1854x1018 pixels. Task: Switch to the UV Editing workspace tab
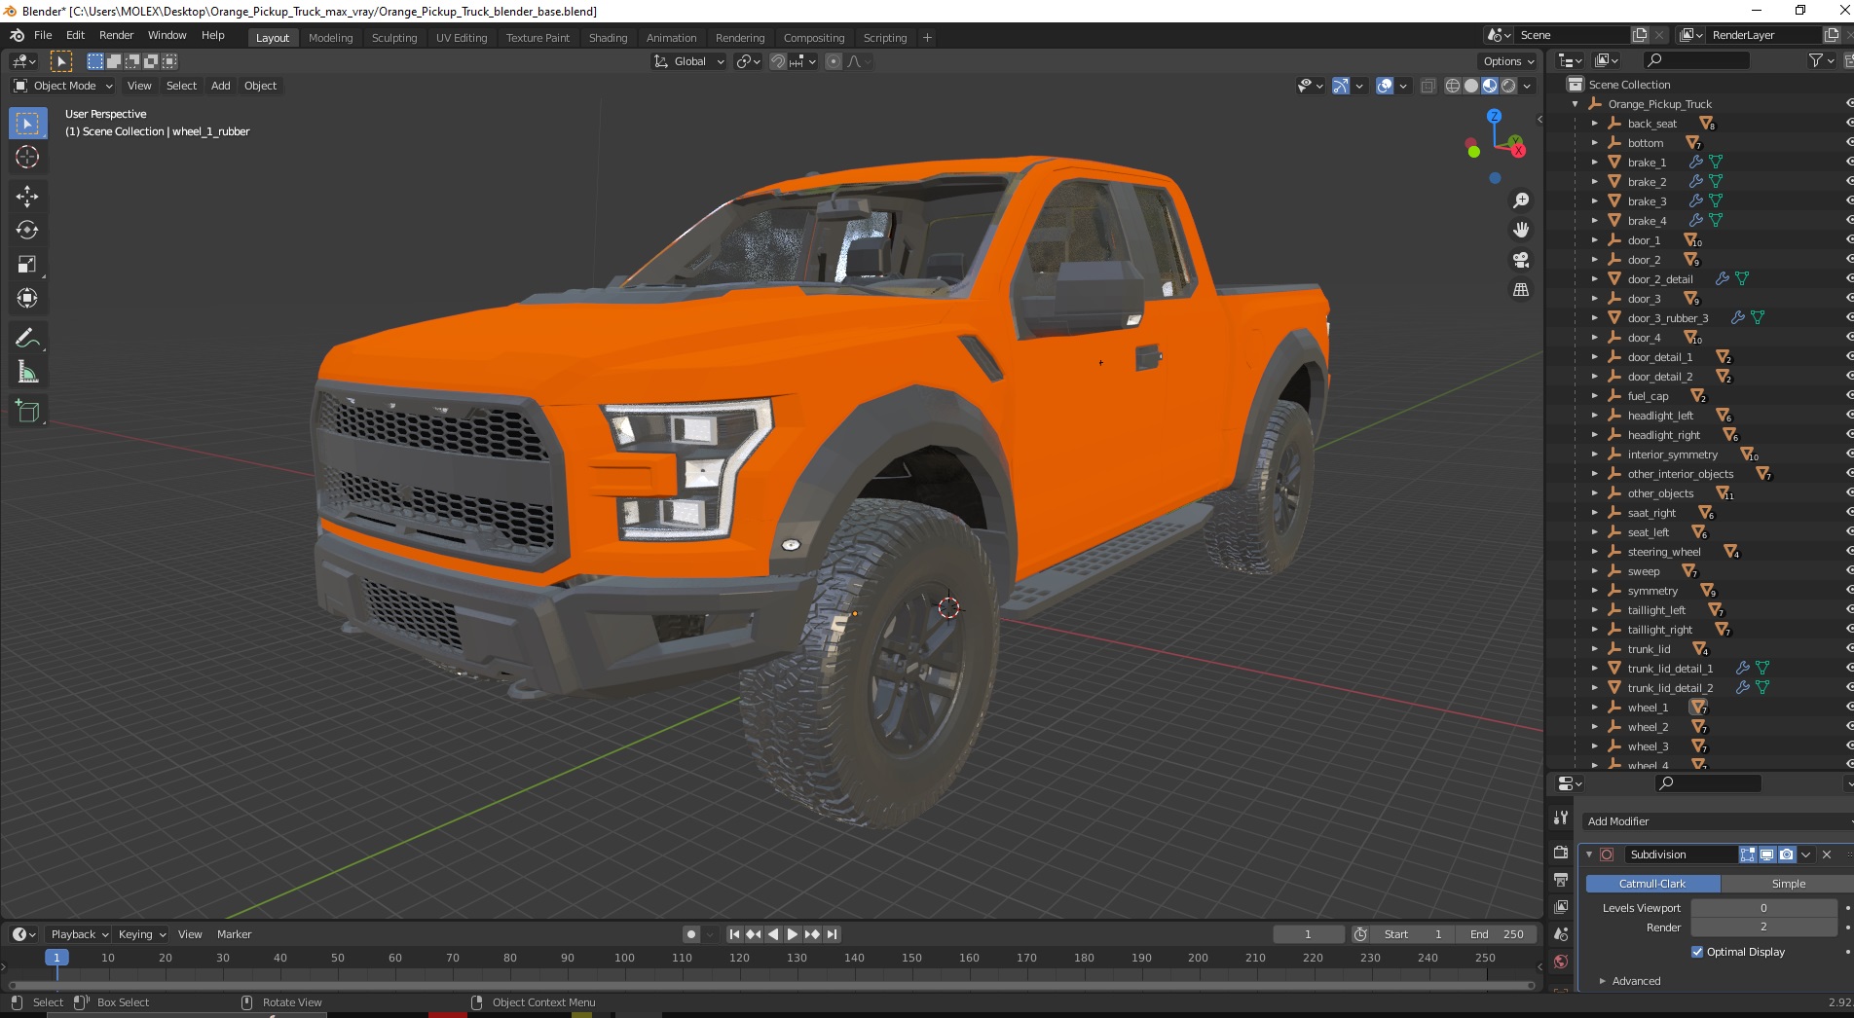tap(462, 38)
